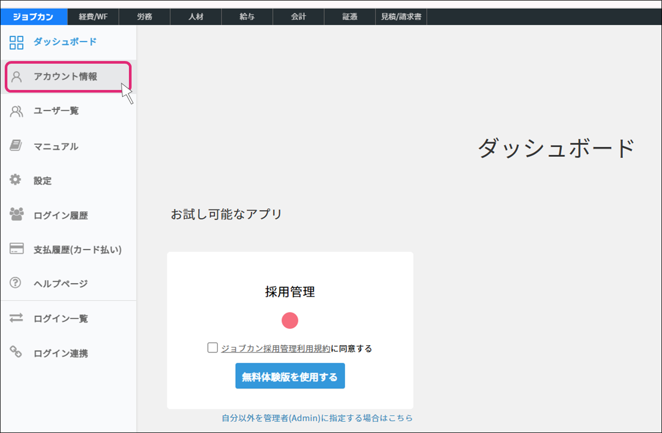Select the 給与 tab
The height and width of the screenshot is (433, 662).
[x=247, y=17]
